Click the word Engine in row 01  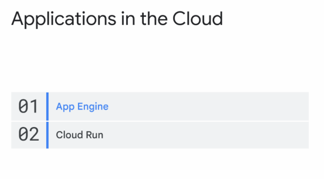click(x=93, y=107)
